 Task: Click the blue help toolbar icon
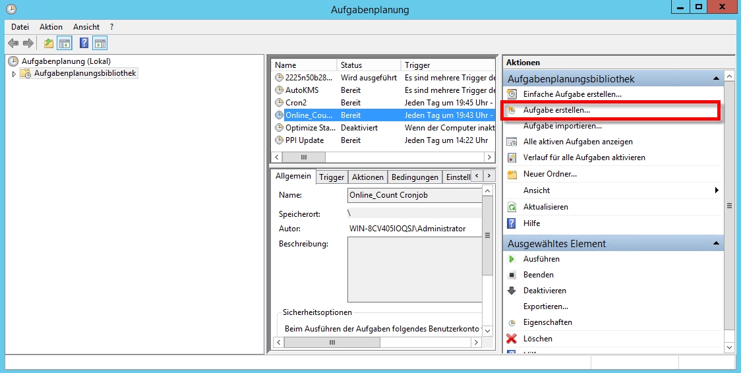point(84,43)
